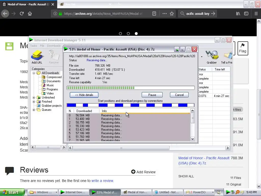Go to Firefox home page icon
261x196 pixels.
pos(30,14)
